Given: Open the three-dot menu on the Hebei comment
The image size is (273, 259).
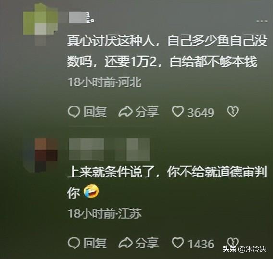Looking at the screenshot, I should tap(261, 21).
